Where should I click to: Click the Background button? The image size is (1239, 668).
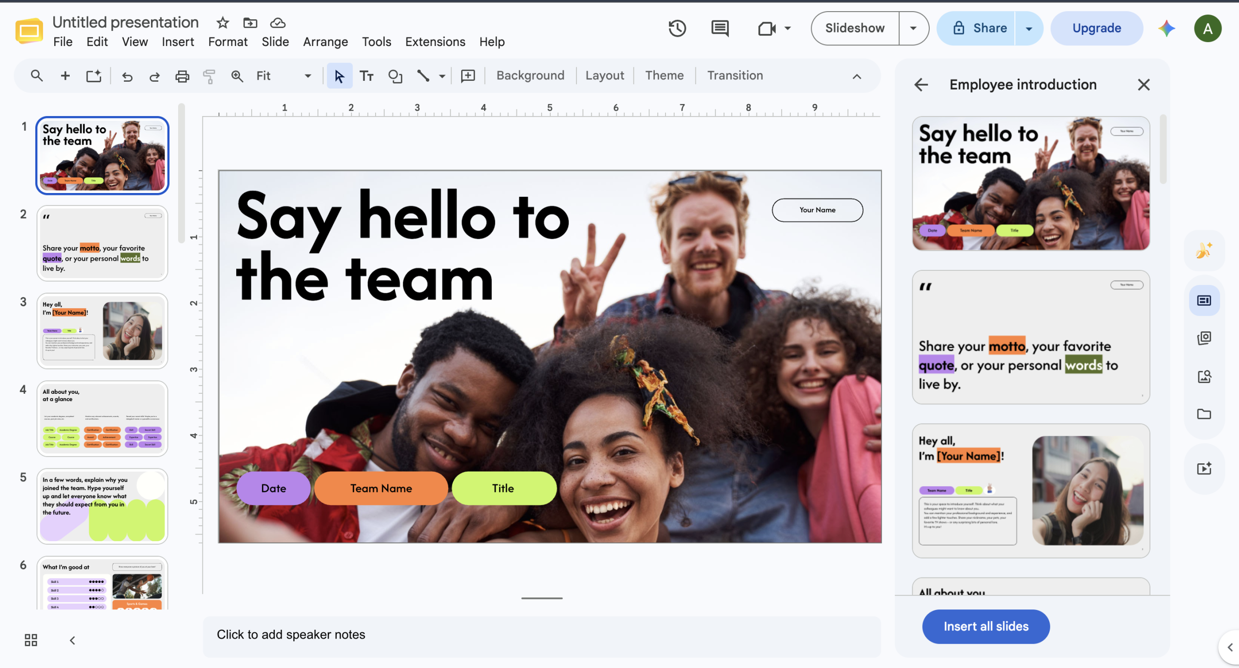[530, 76]
